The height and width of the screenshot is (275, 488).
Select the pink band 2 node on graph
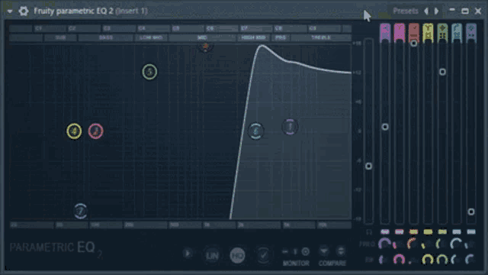(x=95, y=131)
